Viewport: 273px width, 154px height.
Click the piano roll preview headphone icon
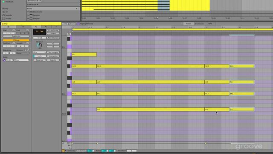click(x=69, y=34)
